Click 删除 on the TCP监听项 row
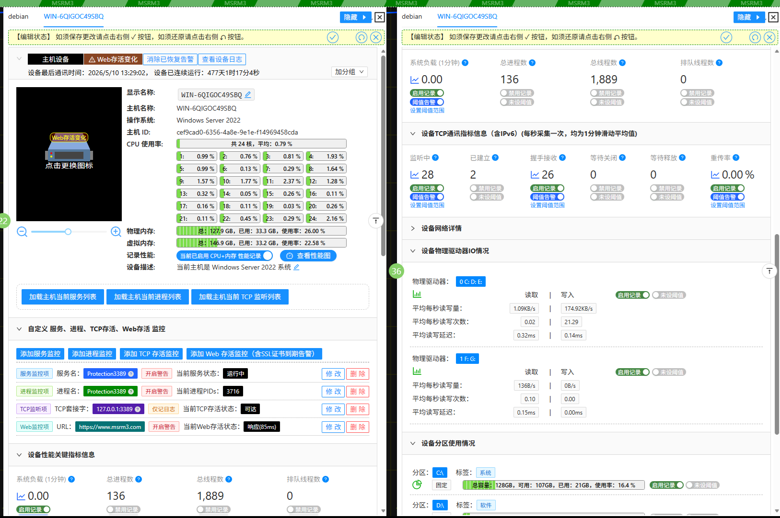780x518 pixels. coord(358,409)
